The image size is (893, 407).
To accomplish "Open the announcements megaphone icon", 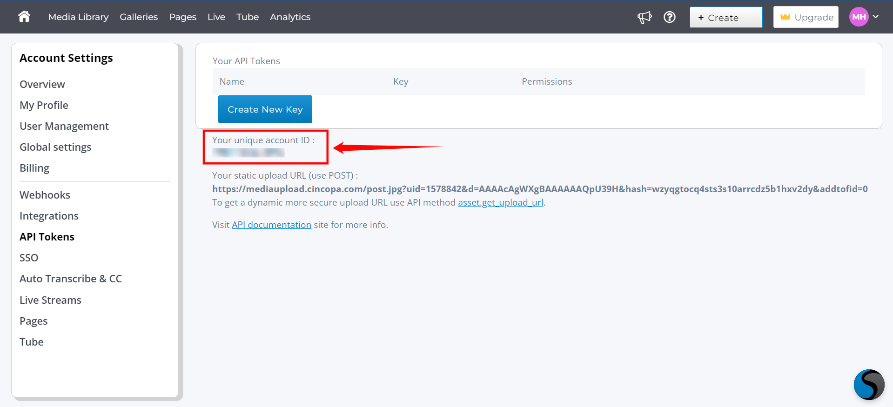I will (x=645, y=17).
